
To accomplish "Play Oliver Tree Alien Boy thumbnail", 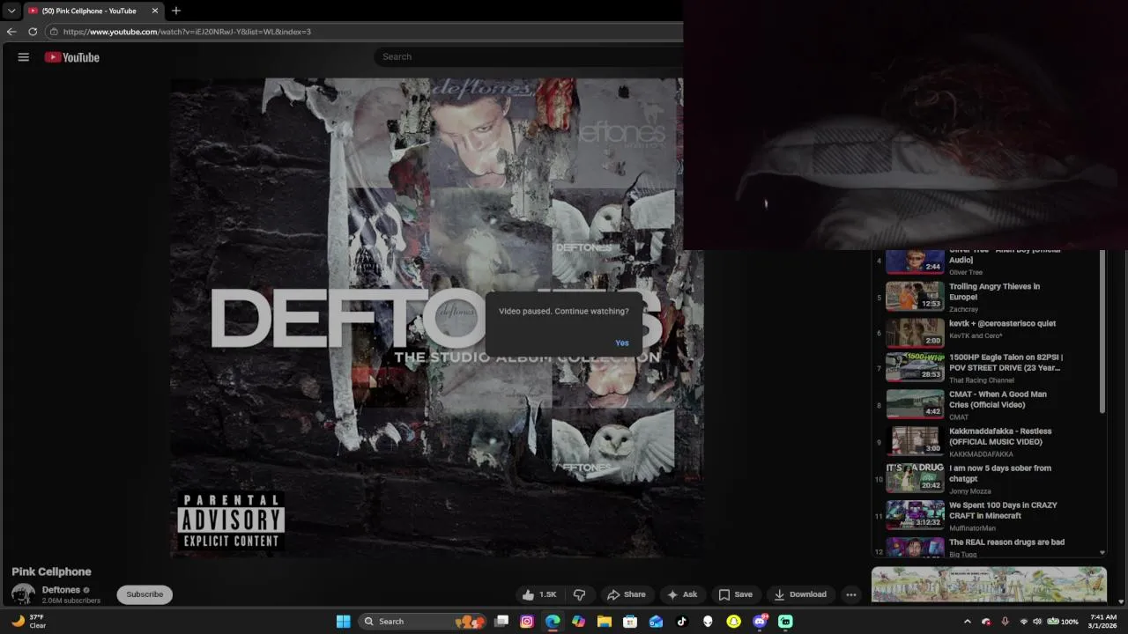I will click(x=915, y=262).
